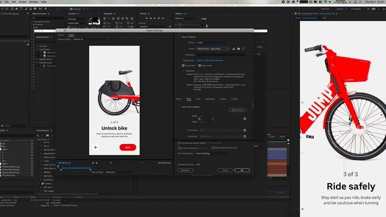The image size is (386, 217).
Task: Collapse the Basic Video Settings section
Action: (x=180, y=107)
